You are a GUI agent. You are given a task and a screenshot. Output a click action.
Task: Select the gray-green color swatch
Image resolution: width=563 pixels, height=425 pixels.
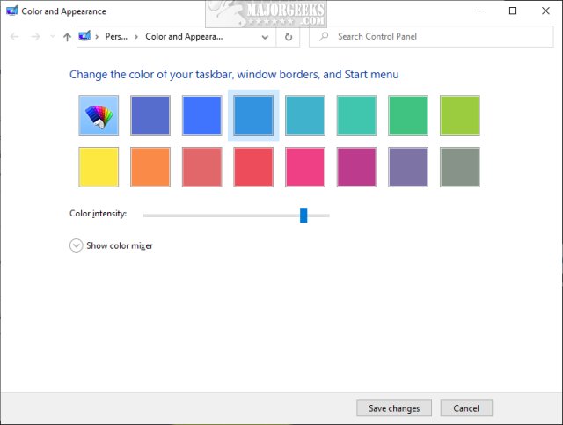[x=460, y=167]
